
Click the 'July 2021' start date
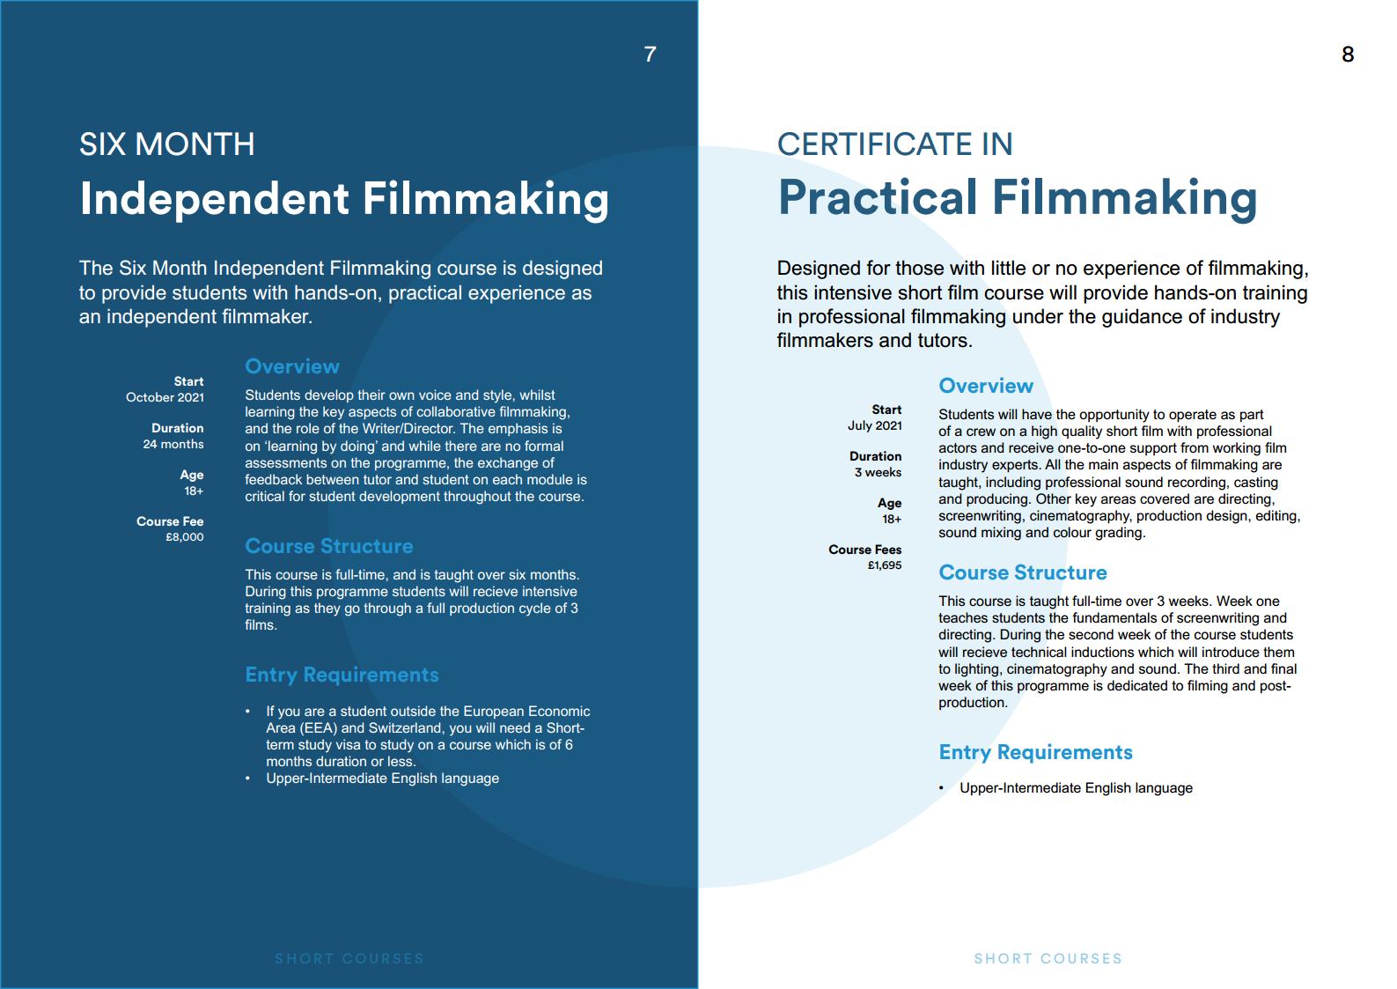coord(875,425)
